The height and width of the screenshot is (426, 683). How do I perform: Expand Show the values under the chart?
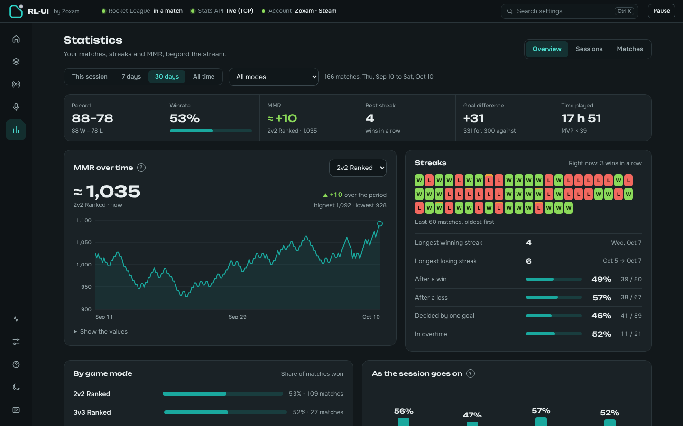pos(101,332)
